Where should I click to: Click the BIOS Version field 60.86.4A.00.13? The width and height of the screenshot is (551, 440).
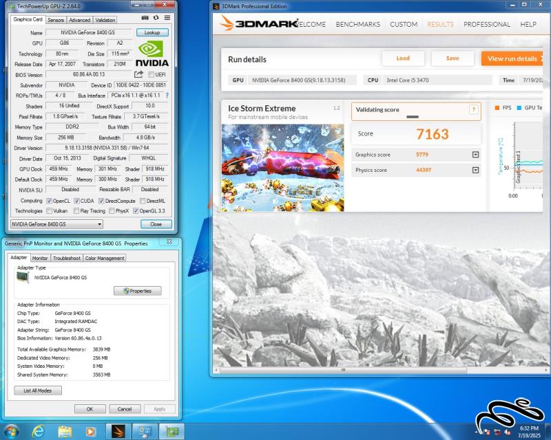pos(89,74)
